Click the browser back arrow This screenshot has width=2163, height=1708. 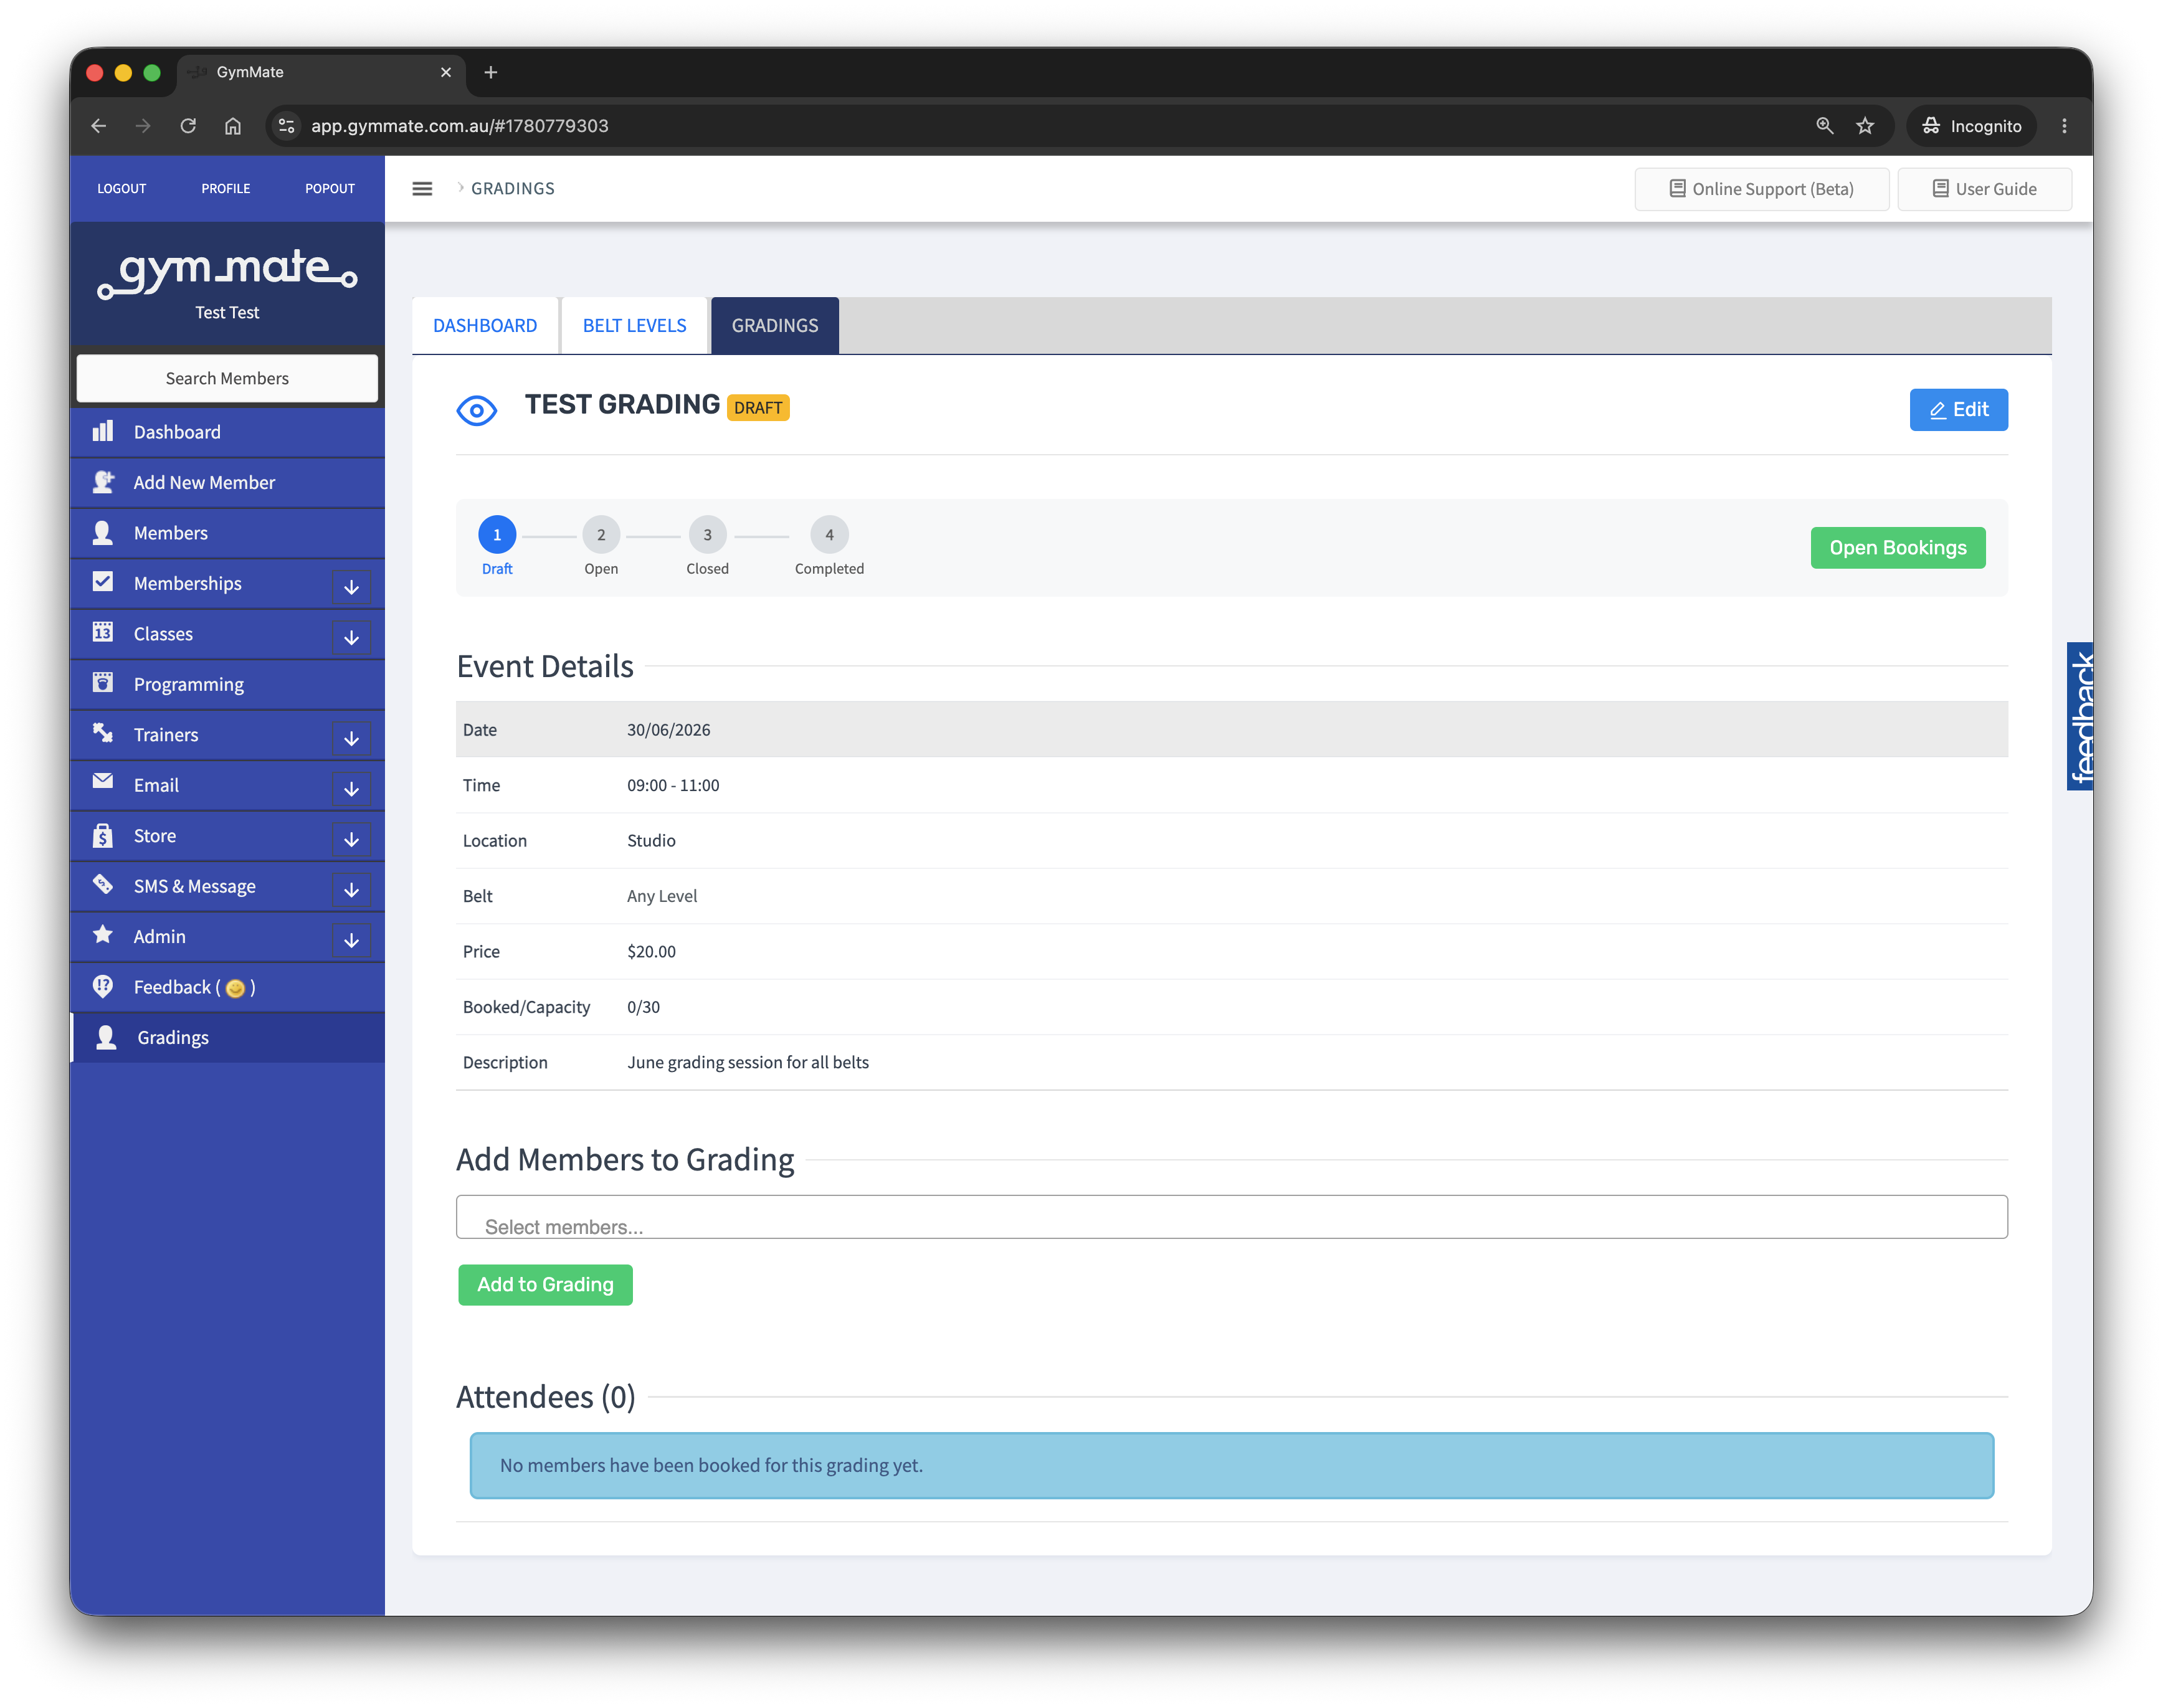[98, 126]
